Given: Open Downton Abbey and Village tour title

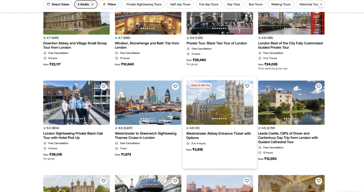Looking at the screenshot, I should point(75,45).
